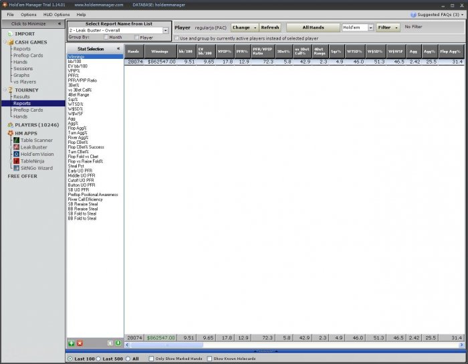Viewport: 468px width, 364px height.
Task: Open the File menu
Action: 10,15
